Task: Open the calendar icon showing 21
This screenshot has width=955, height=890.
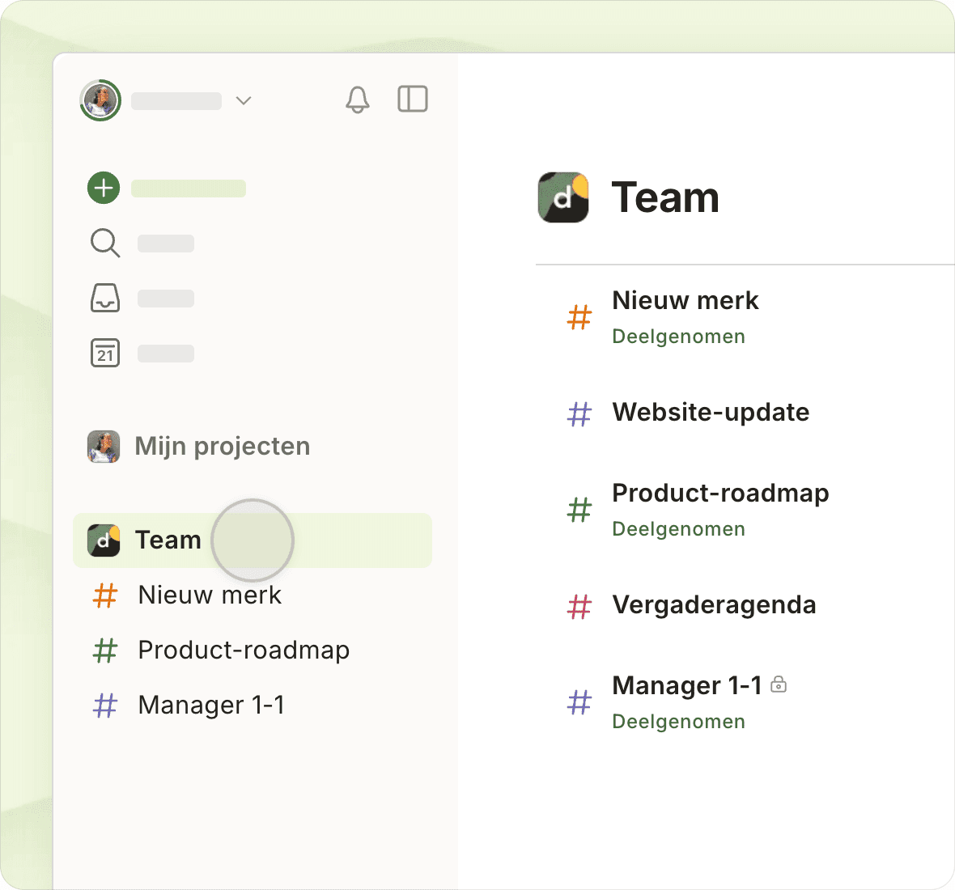Action: click(x=105, y=353)
